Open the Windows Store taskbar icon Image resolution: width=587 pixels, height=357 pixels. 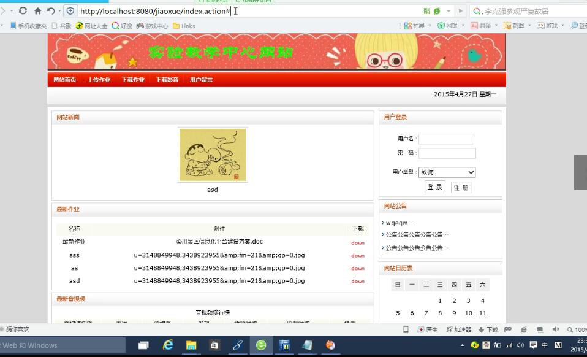(x=214, y=345)
